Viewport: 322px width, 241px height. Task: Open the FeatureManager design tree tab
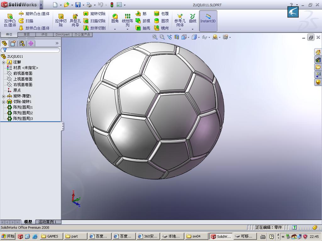[x=4, y=43]
